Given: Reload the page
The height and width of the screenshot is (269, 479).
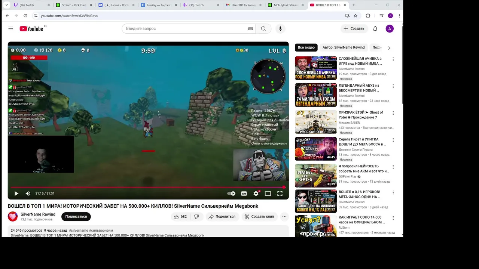Looking at the screenshot, I should tap(25, 16).
